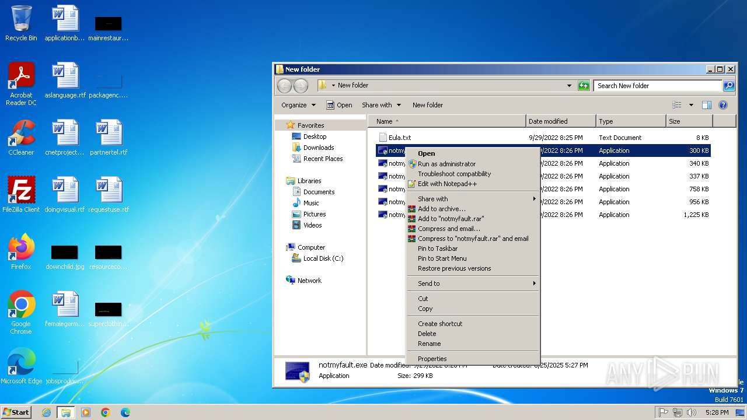Open the Microsoft Edge desktop shortcut
The image size is (747, 420).
coord(21,366)
